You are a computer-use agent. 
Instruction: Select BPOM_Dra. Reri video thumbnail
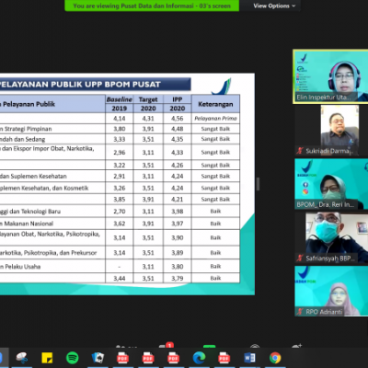[331, 184]
